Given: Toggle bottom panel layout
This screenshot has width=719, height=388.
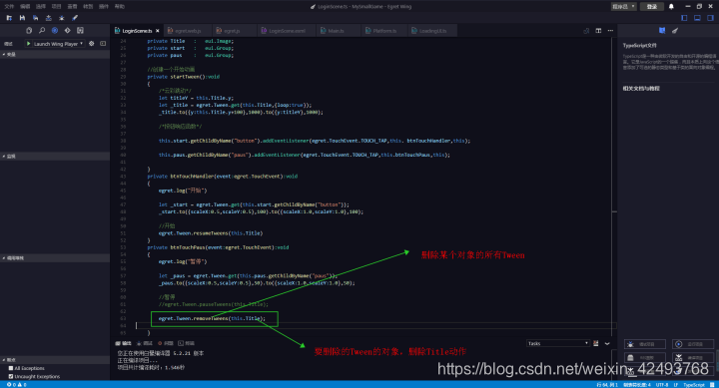Looking at the screenshot, I should point(697,18).
